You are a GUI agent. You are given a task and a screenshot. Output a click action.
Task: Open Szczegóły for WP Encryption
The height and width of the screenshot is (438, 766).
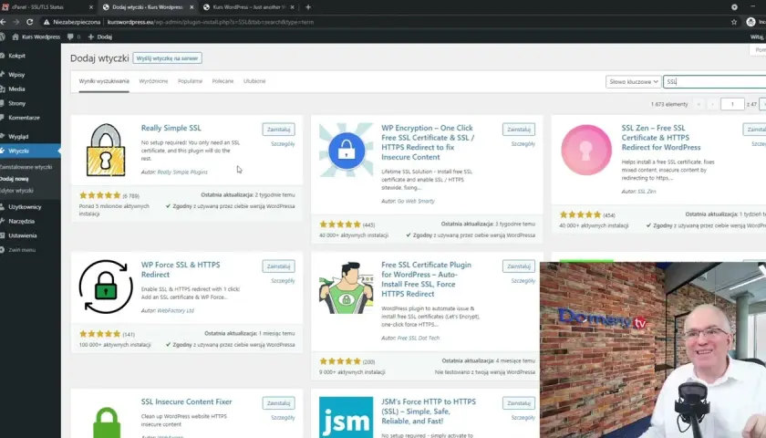point(523,144)
